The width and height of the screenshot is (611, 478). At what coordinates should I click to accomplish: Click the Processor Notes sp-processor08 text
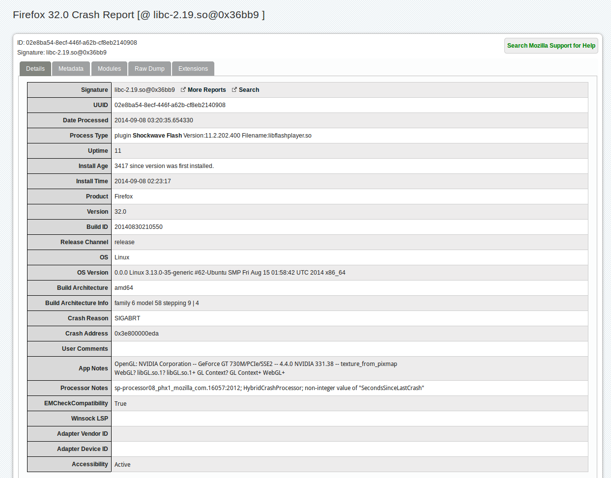click(x=269, y=388)
